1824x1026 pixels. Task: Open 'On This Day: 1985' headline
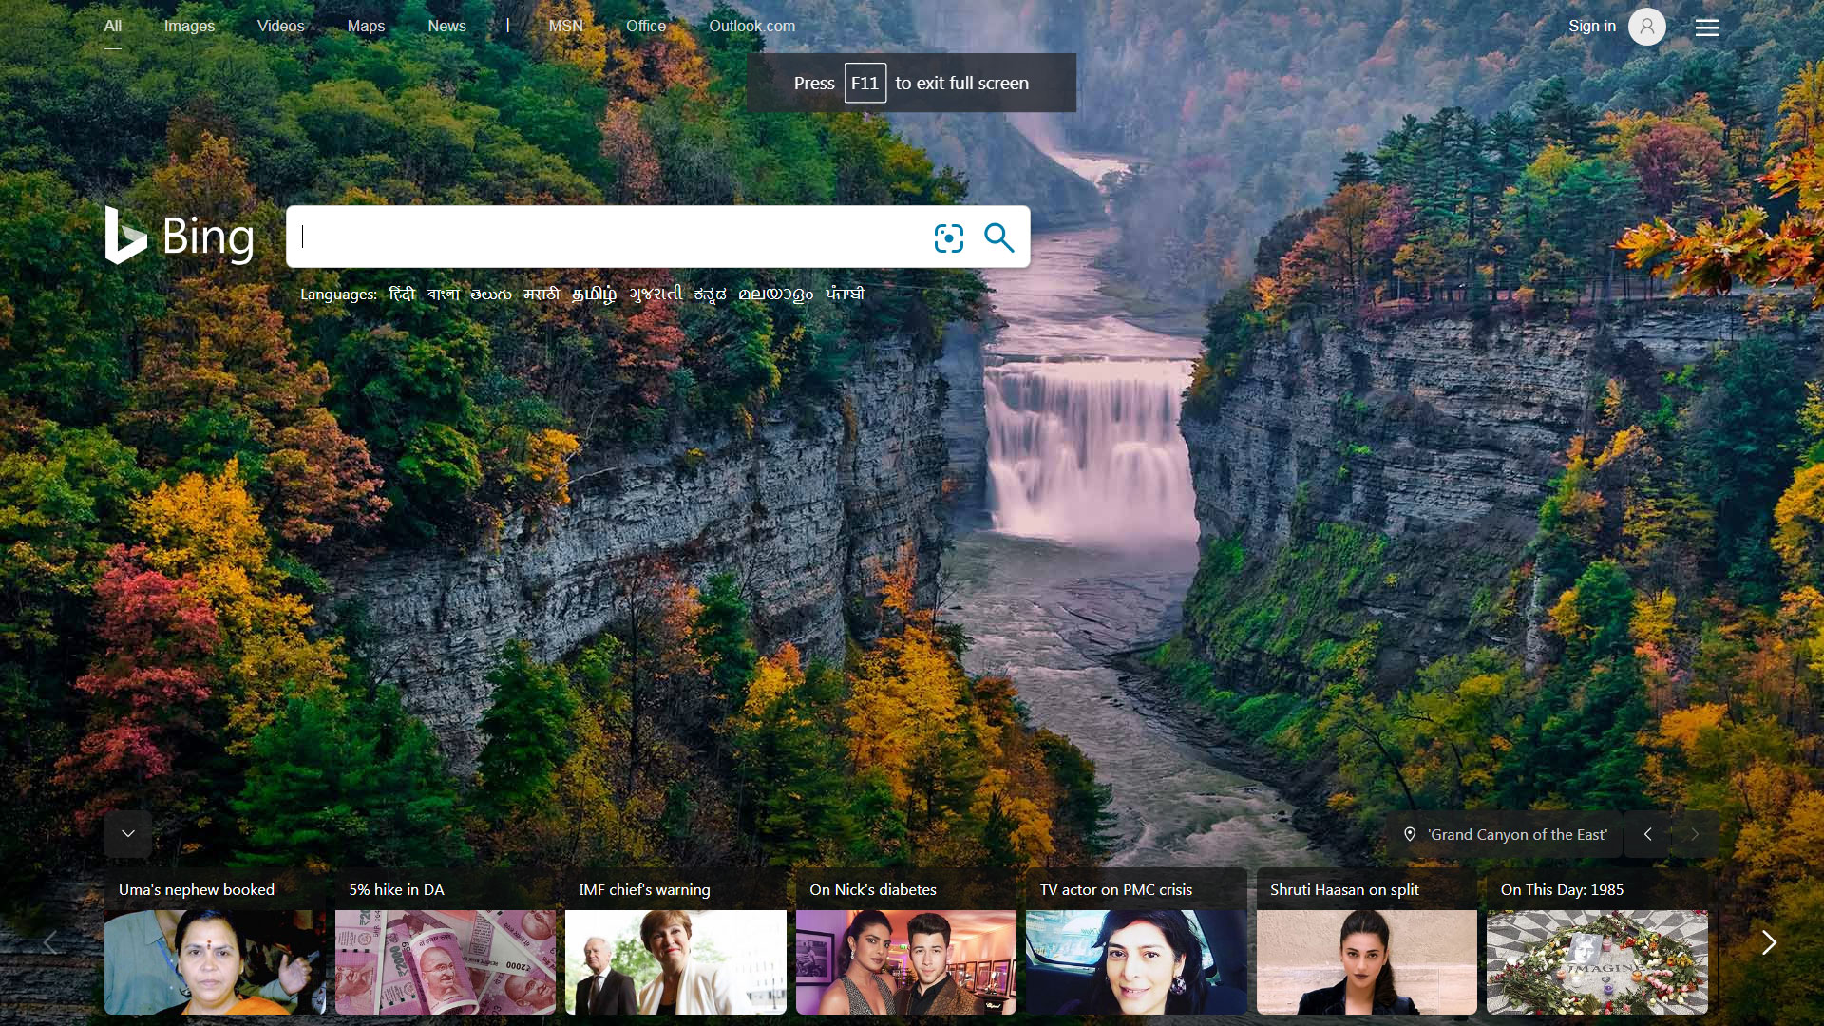(x=1562, y=890)
